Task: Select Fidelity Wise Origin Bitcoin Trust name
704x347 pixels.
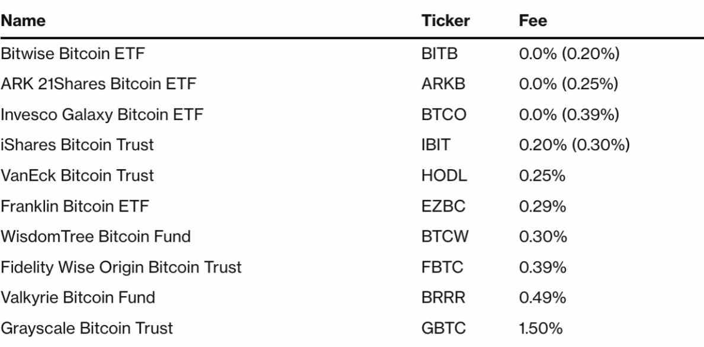Action: click(121, 267)
